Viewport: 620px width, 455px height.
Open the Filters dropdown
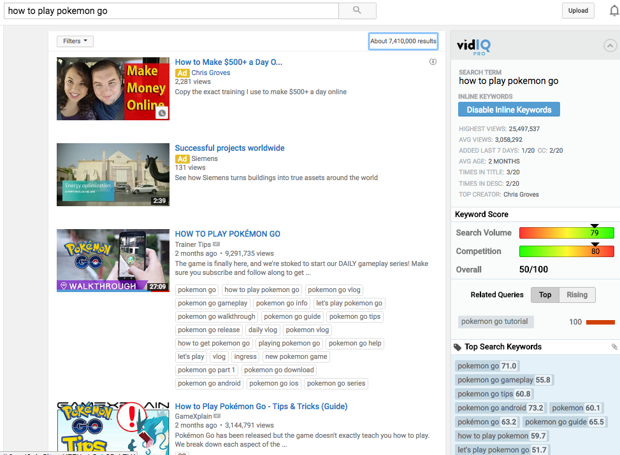75,41
